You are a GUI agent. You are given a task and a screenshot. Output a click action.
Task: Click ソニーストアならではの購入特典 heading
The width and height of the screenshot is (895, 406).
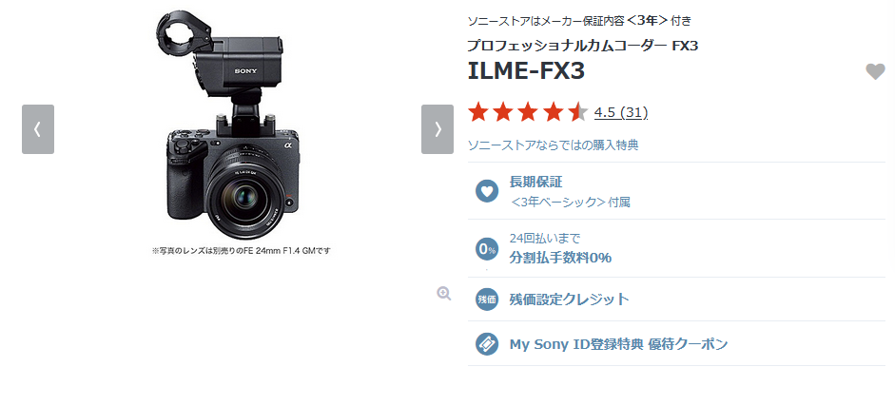554,145
